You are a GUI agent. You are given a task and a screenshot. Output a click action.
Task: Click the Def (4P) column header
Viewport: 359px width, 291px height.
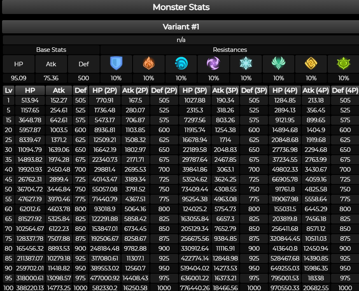coord(345,91)
